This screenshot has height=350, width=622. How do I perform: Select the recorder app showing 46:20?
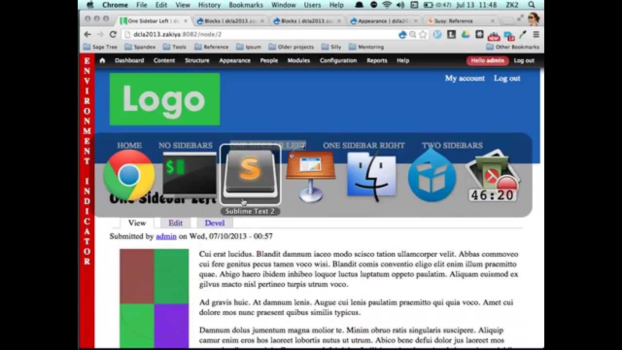[x=493, y=176]
